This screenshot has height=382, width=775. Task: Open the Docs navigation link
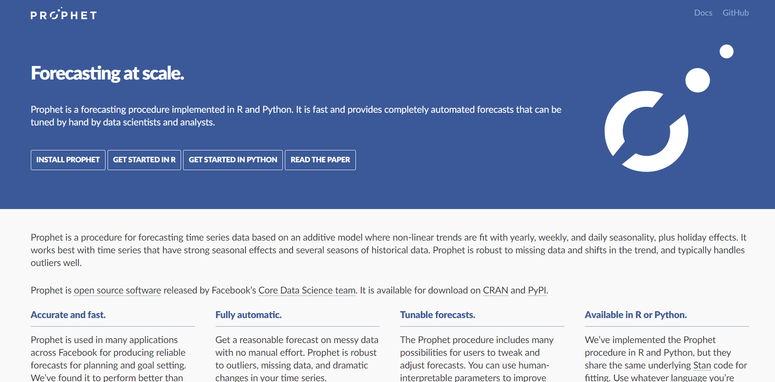pyautogui.click(x=703, y=13)
